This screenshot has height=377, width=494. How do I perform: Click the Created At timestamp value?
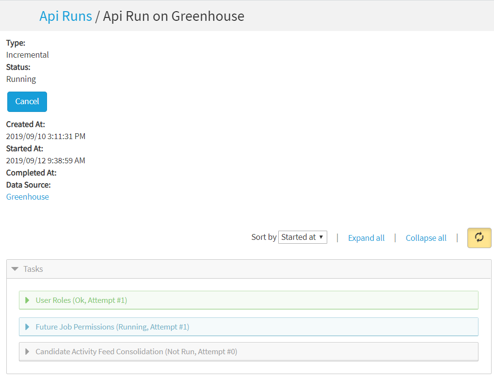click(x=46, y=136)
